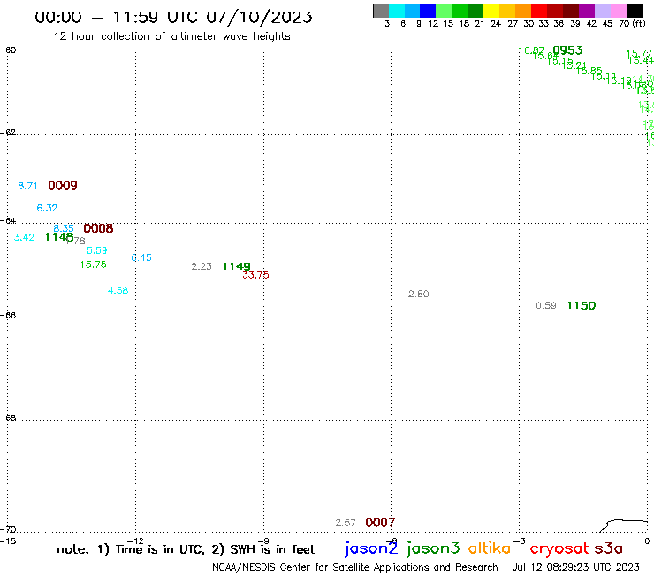
Task: Click the latitude axis label -68
Action: click(x=8, y=418)
